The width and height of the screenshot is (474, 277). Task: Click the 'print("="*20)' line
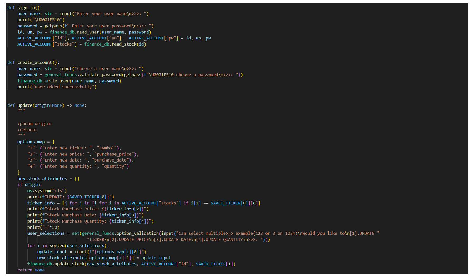pyautogui.click(x=43, y=228)
